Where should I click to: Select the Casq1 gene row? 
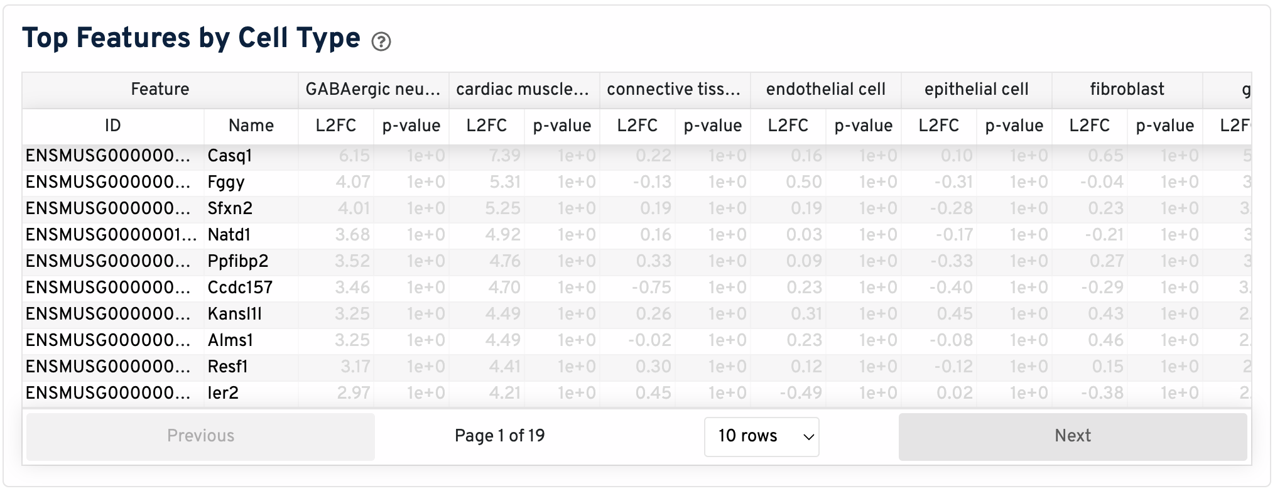click(230, 156)
